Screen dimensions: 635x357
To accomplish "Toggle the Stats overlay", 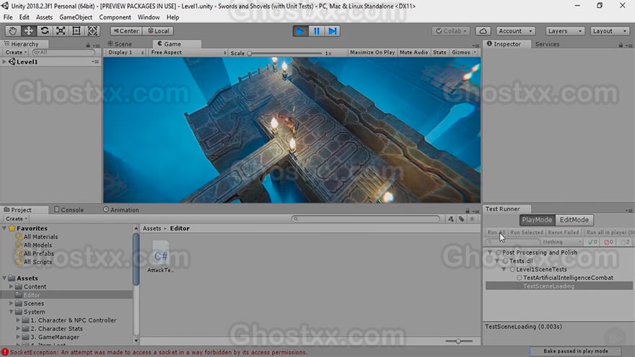I will click(439, 53).
